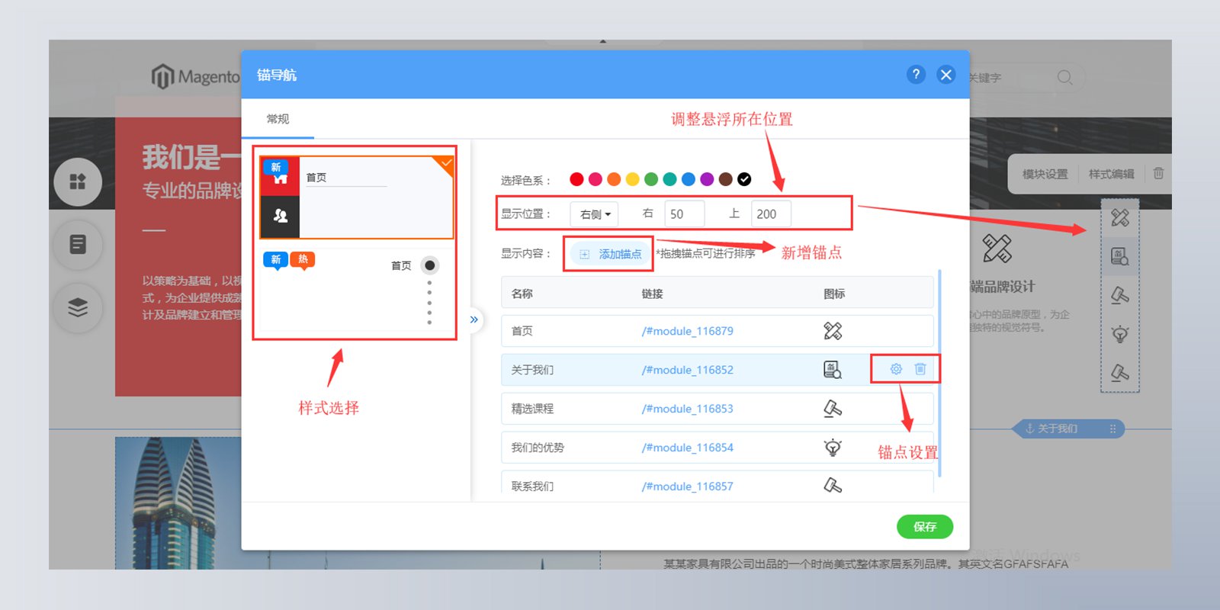This screenshot has width=1220, height=610.
Task: Delete the 关于我们 anchor with trash icon
Action: click(920, 369)
